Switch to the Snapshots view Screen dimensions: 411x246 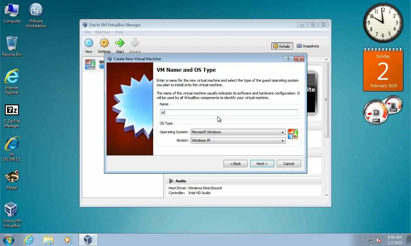click(x=308, y=46)
